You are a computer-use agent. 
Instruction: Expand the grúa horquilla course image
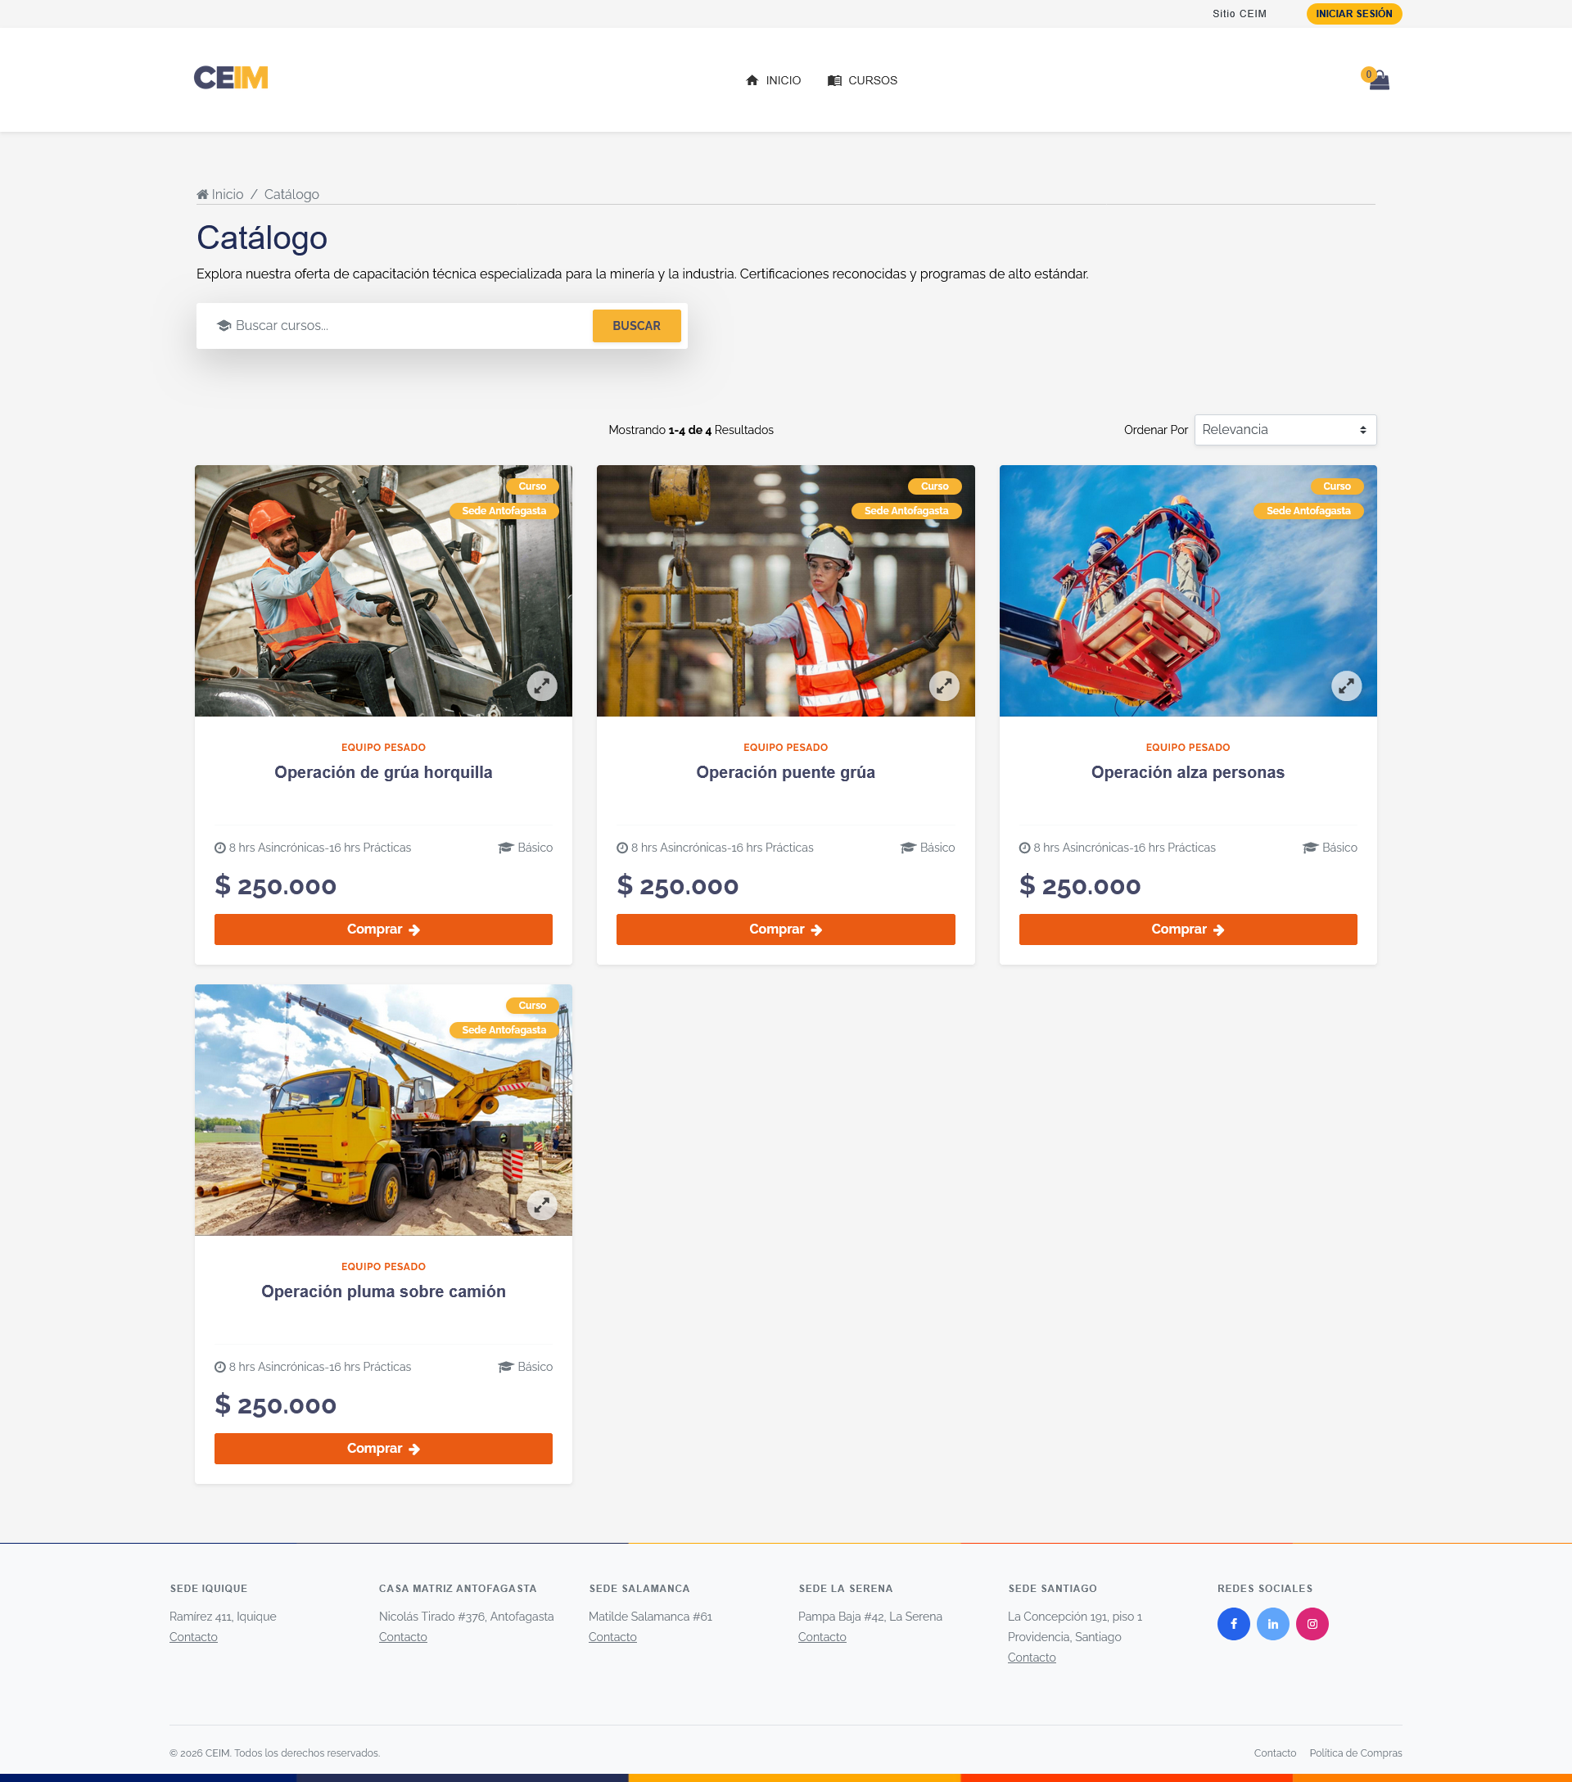pos(541,686)
